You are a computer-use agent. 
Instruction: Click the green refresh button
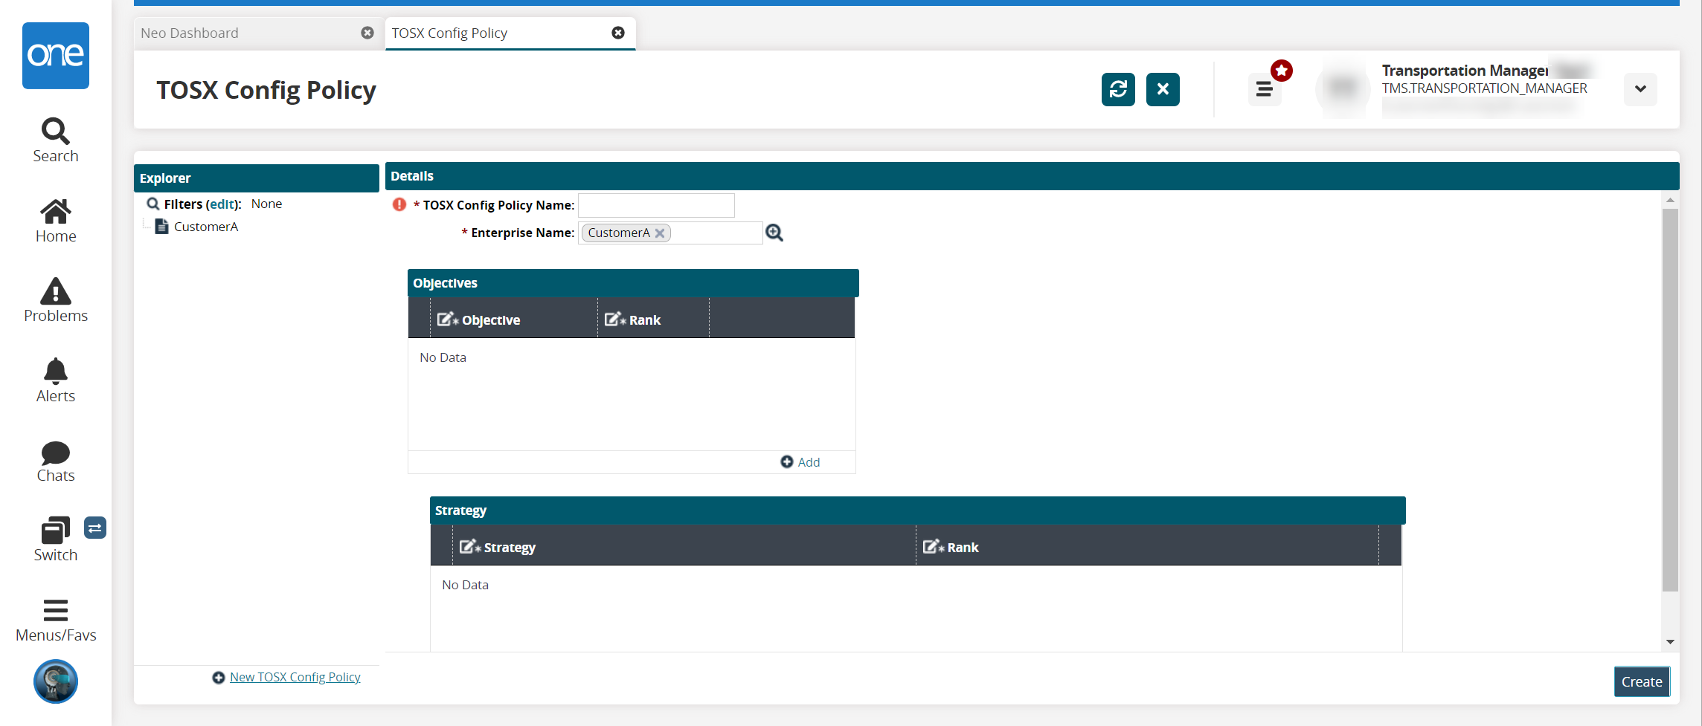point(1118,90)
